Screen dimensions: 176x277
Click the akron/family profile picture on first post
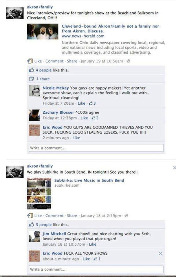click(x=15, y=13)
